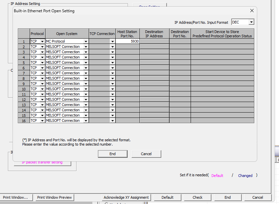Click the Destination IP Address cell in row 1

(x=154, y=42)
